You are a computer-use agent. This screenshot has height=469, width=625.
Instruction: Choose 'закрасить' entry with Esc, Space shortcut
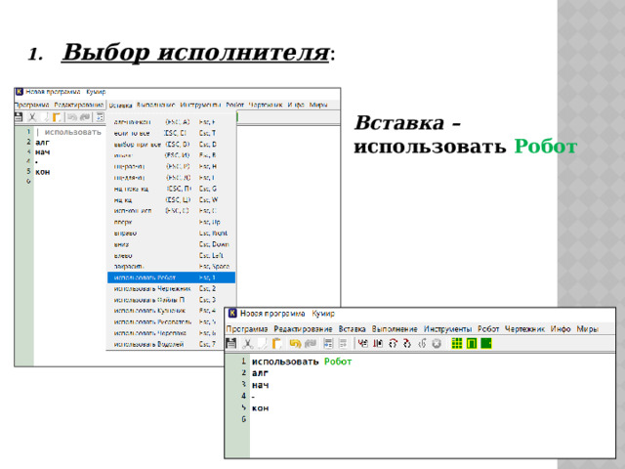click(172, 266)
